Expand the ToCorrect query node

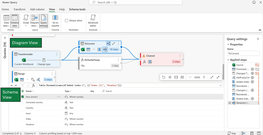tap(114, 43)
